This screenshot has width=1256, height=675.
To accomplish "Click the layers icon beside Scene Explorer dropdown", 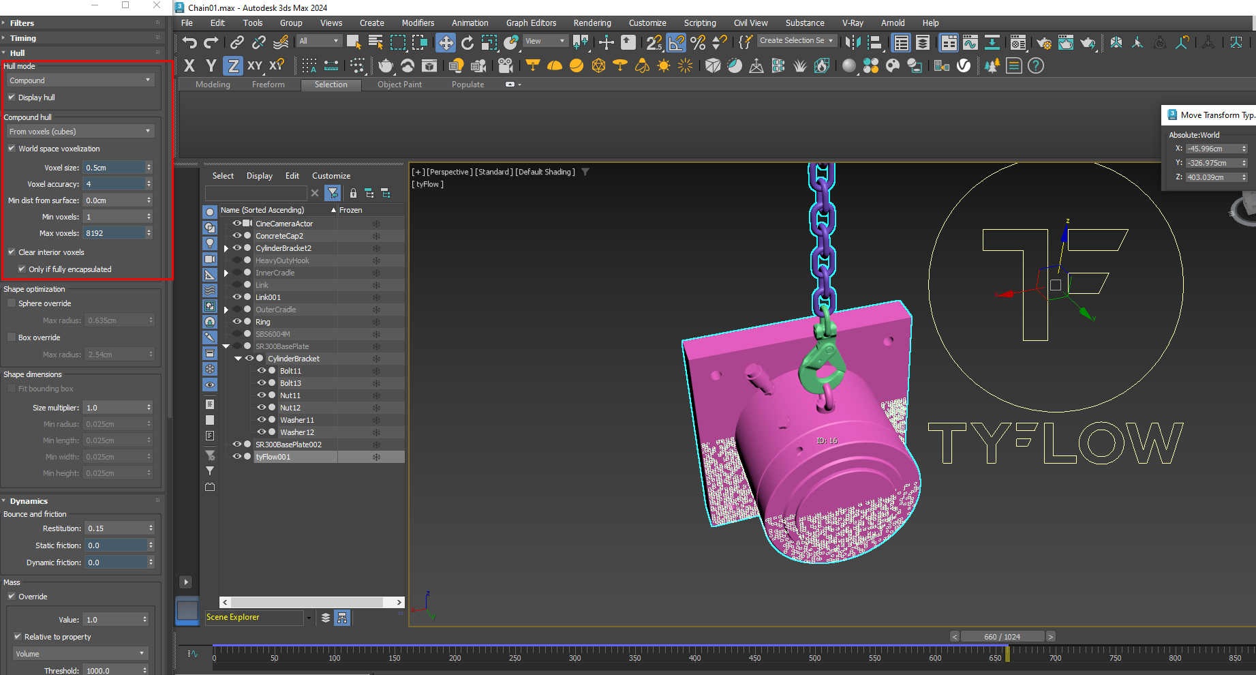I will [326, 618].
